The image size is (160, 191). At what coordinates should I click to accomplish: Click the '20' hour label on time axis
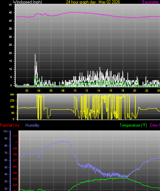(135, 91)
